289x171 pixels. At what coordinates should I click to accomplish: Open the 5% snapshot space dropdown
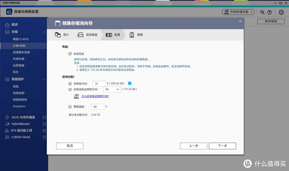112,89
